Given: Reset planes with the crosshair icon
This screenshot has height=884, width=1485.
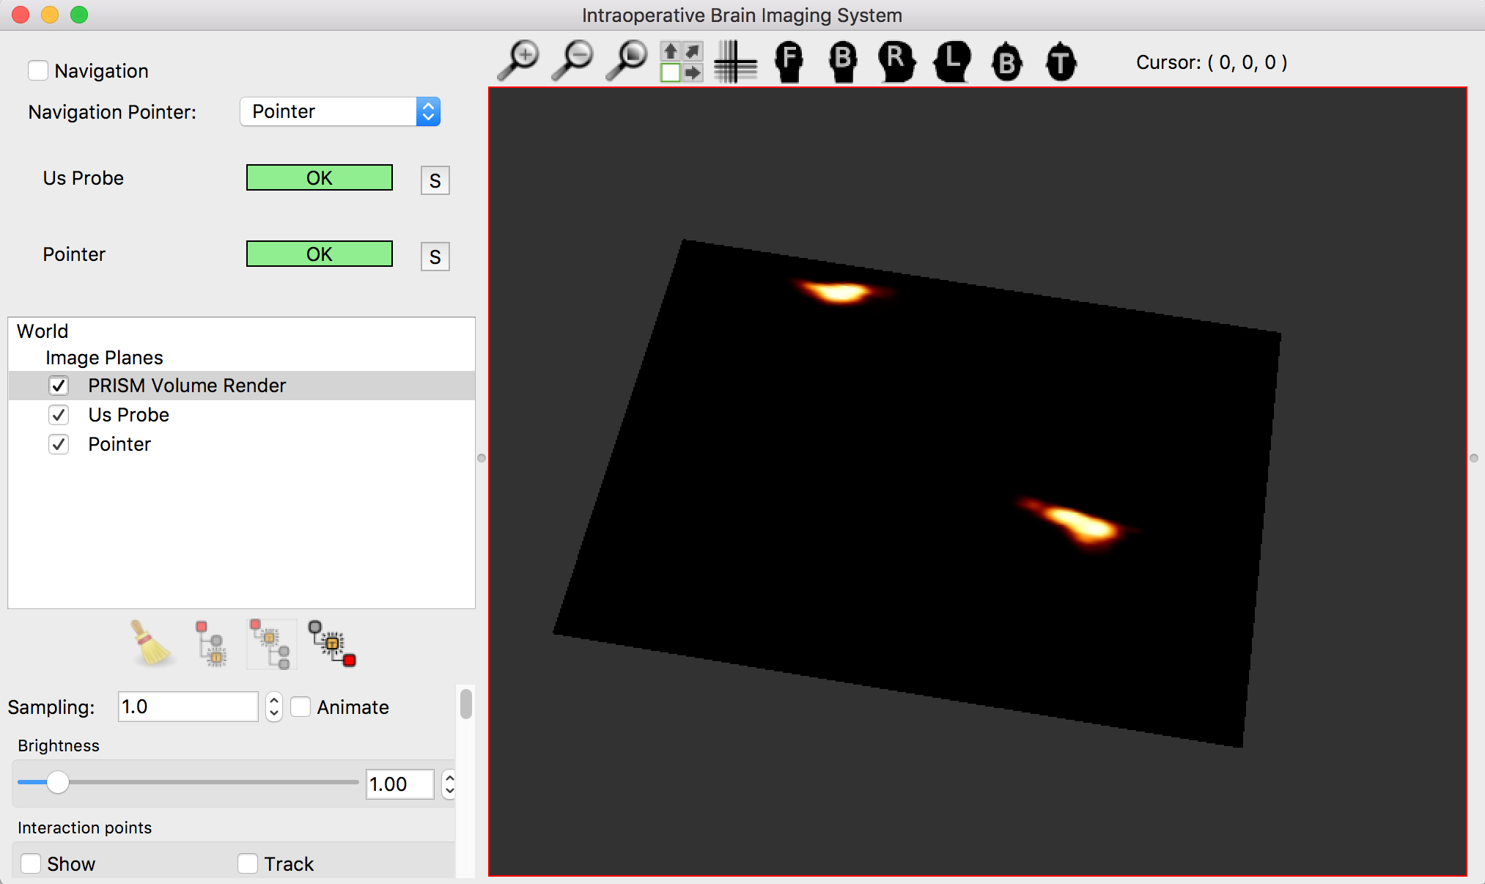Looking at the screenshot, I should (735, 62).
